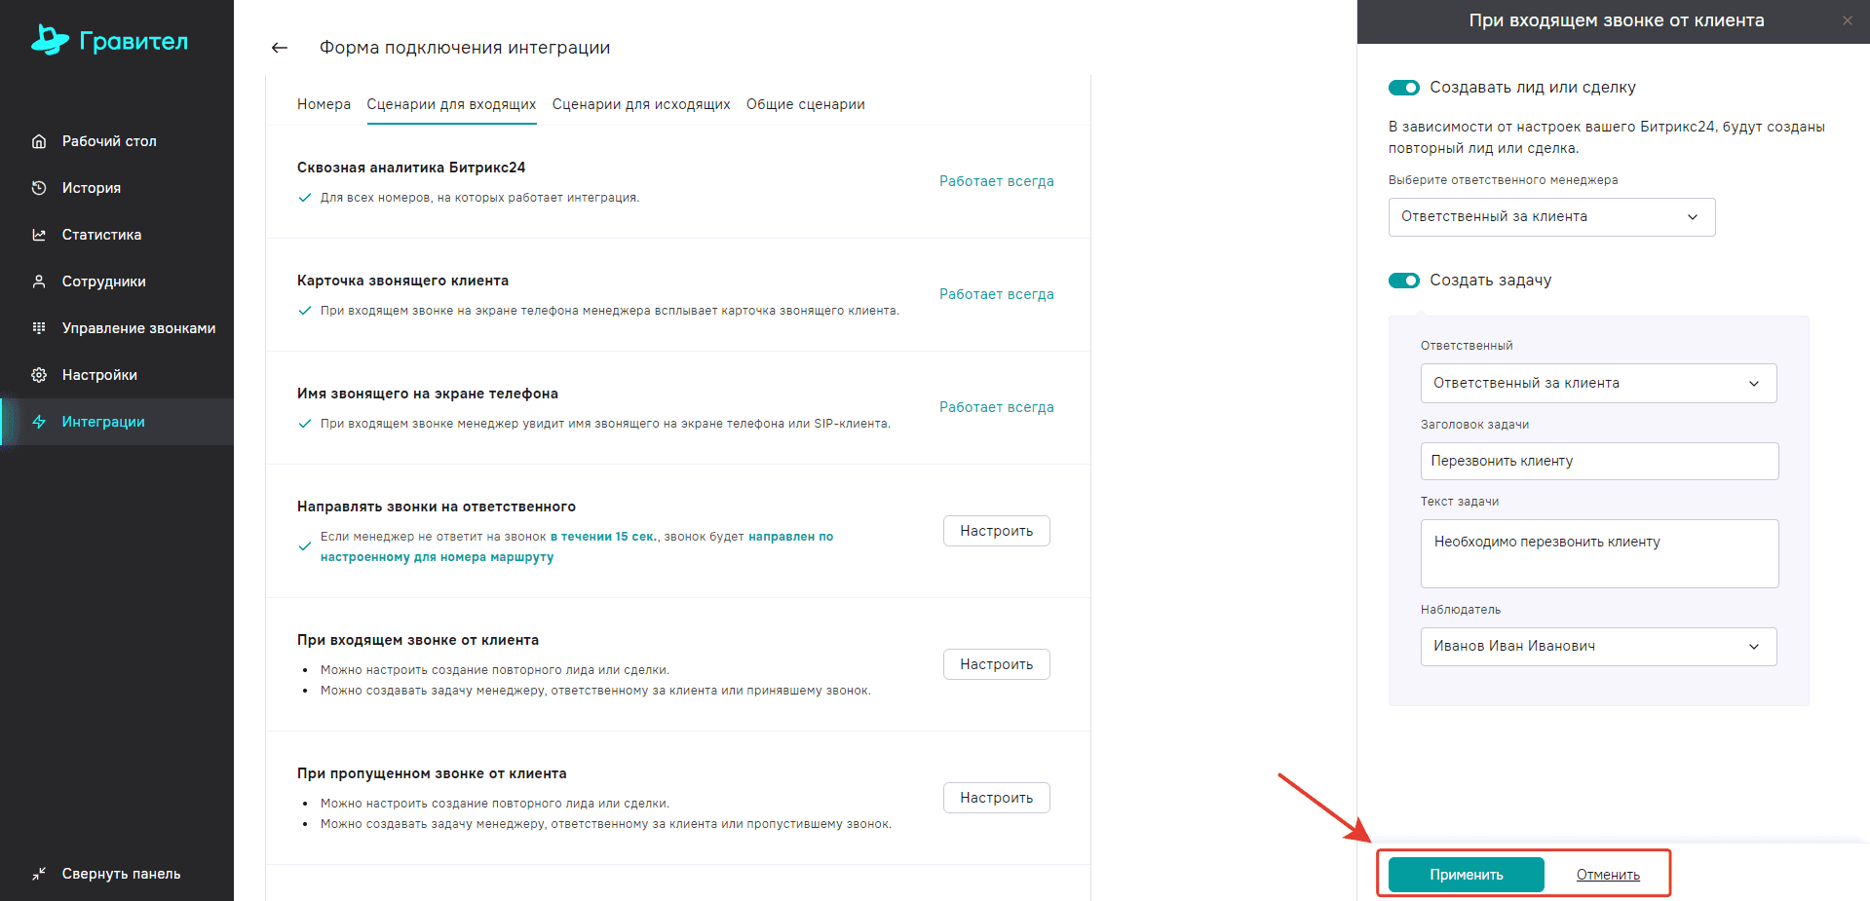This screenshot has width=1870, height=901.
Task: Disable the Создать задачу switch
Action: point(1404,281)
